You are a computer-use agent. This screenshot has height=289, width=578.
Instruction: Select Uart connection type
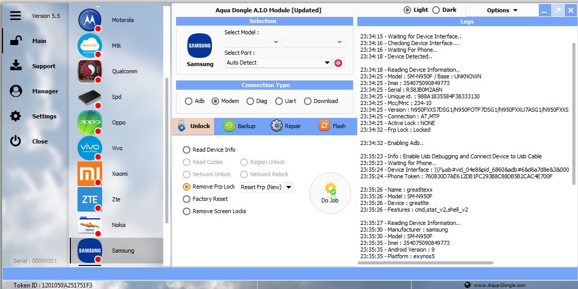click(x=279, y=101)
